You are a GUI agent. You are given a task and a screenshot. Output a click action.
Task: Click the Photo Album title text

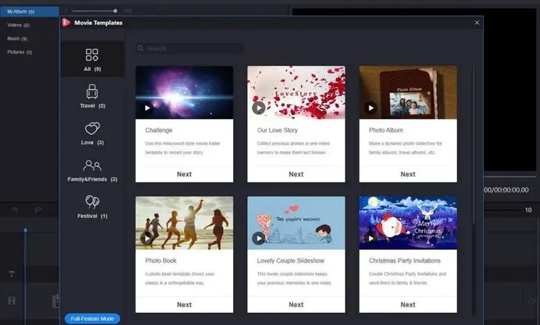tap(386, 130)
